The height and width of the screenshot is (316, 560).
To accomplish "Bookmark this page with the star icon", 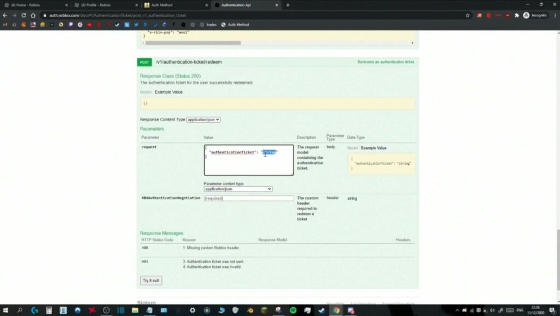I will pos(468,15).
